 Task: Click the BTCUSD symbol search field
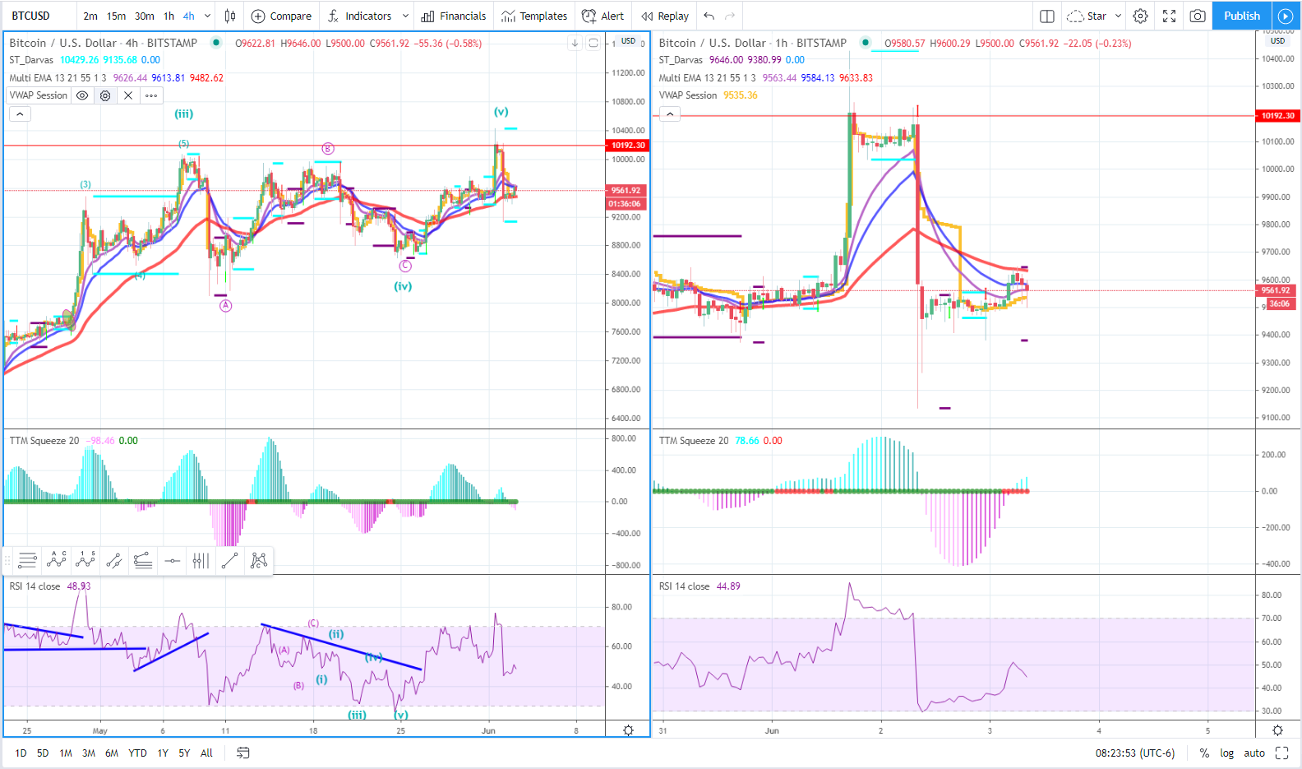(40, 16)
